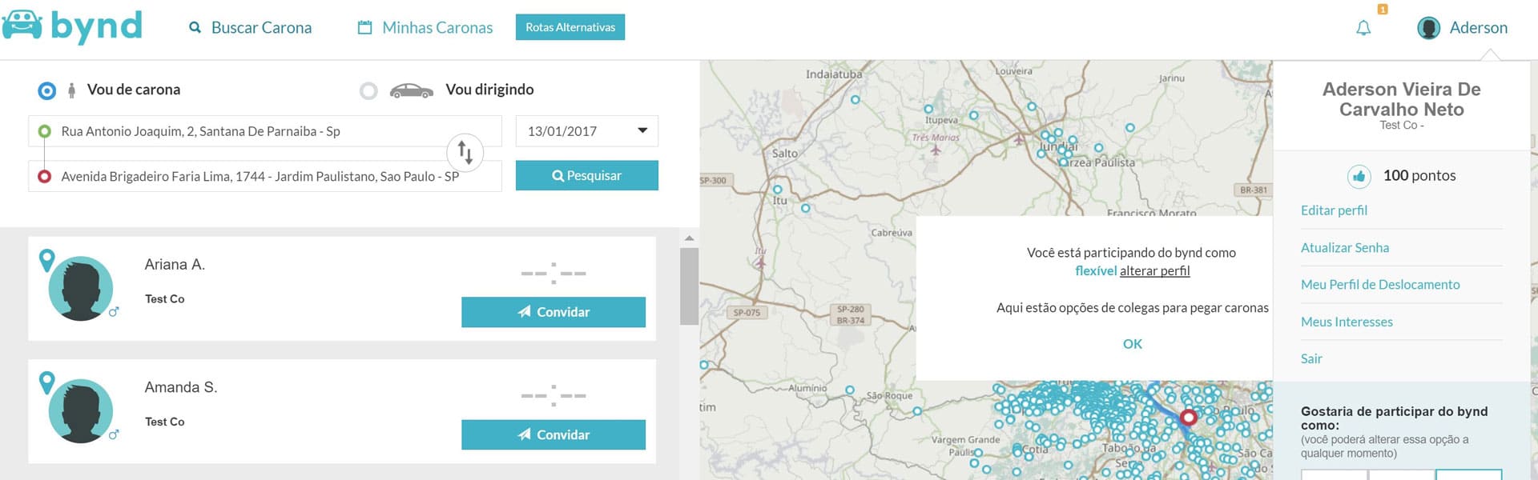The width and height of the screenshot is (1538, 480).
Task: Select the Vou de carona option
Action: pos(47,90)
